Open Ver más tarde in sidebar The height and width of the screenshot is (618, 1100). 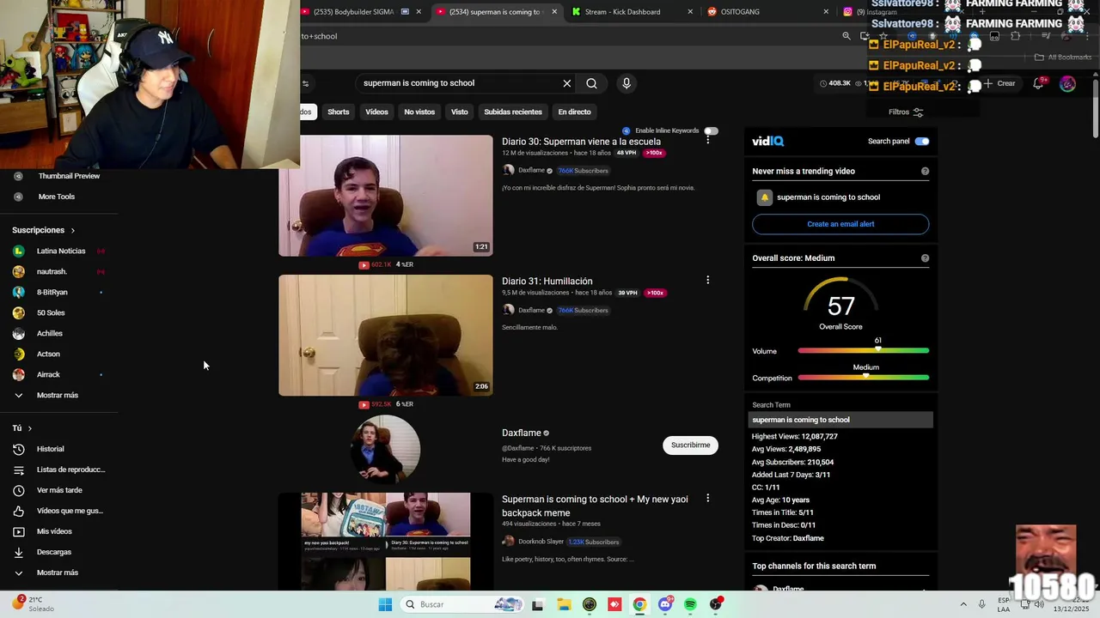(x=59, y=490)
